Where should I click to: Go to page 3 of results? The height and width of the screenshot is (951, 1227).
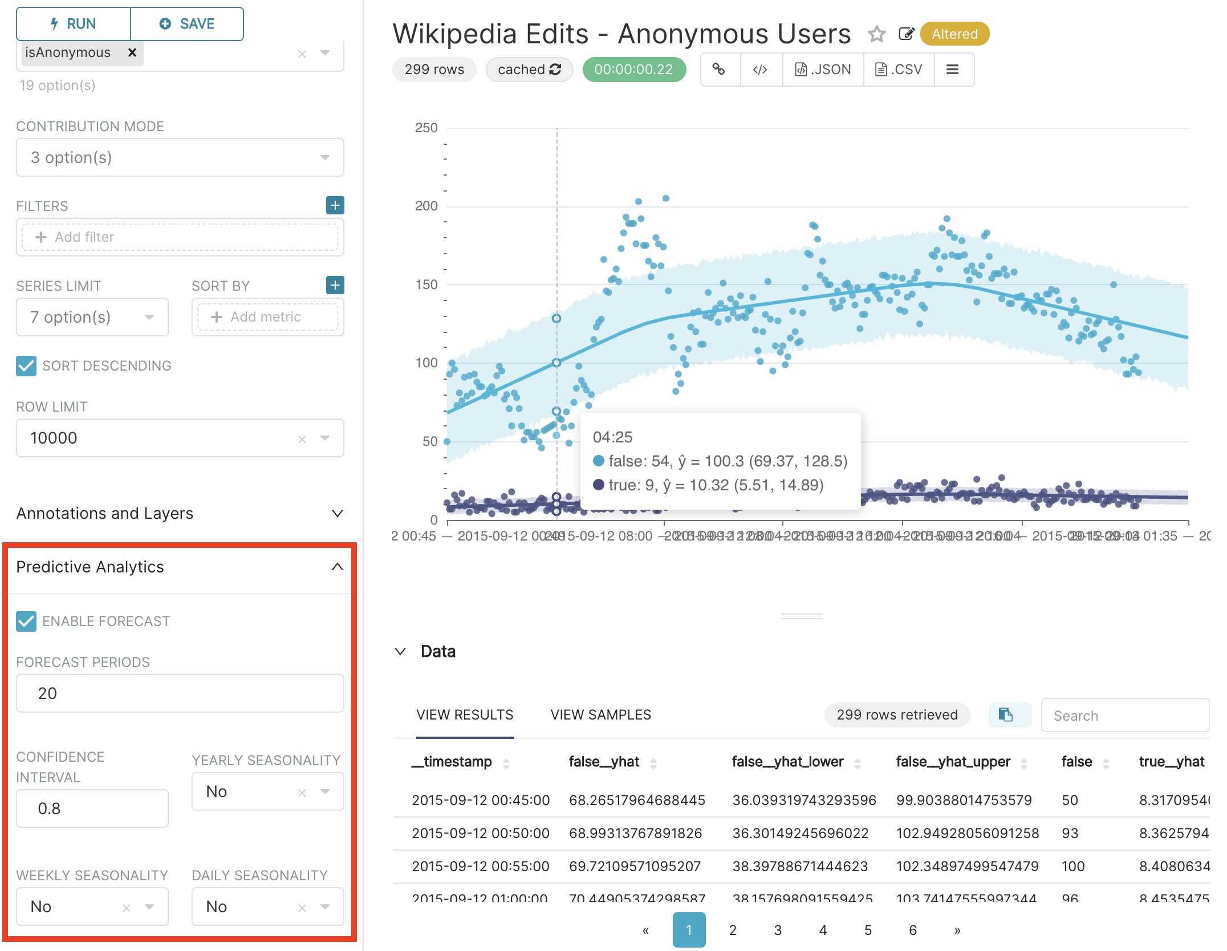coord(778,930)
